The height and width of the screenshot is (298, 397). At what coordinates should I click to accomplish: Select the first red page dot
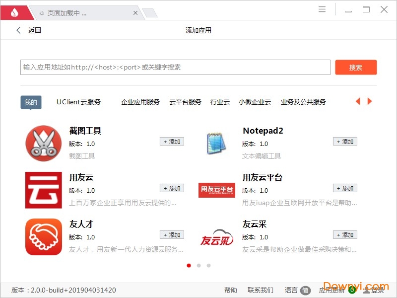pos(189,266)
